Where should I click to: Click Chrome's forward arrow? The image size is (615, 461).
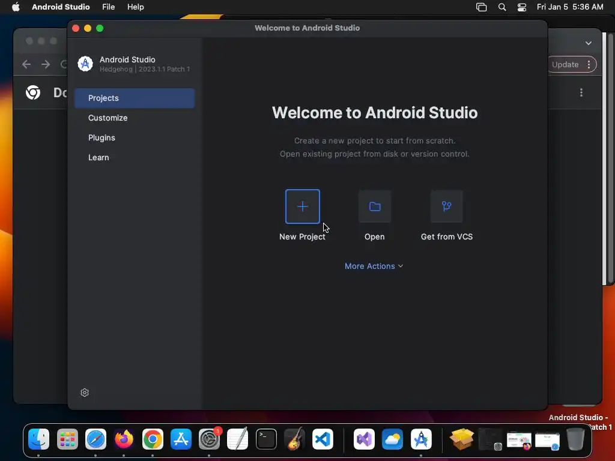[46, 64]
